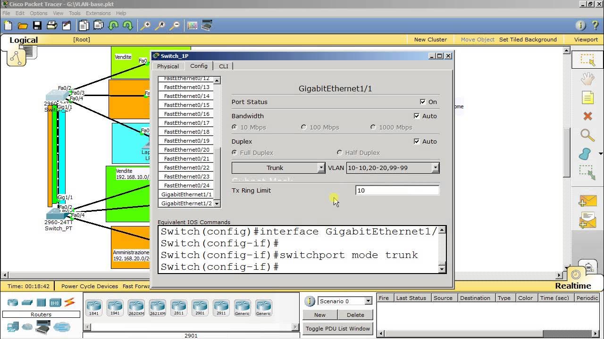Click Toggle PDU List Window button
This screenshot has height=339, width=604.
tap(338, 328)
